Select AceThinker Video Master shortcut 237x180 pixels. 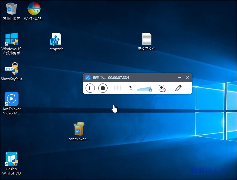click(x=11, y=99)
